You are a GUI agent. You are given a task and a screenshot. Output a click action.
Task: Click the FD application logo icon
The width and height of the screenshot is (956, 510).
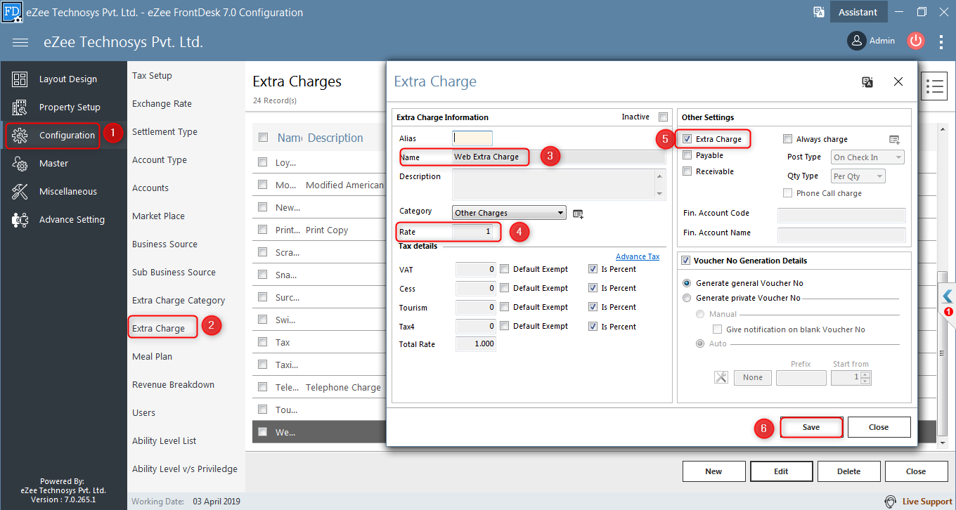click(12, 12)
